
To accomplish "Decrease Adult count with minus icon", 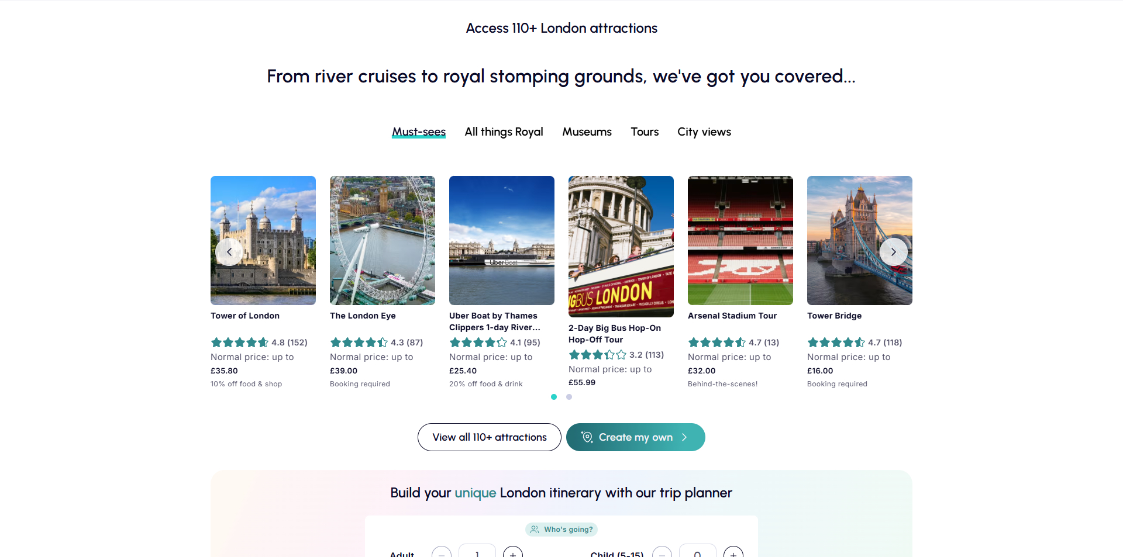I will point(442,554).
